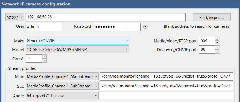Show password with the eye icon

(145, 27)
